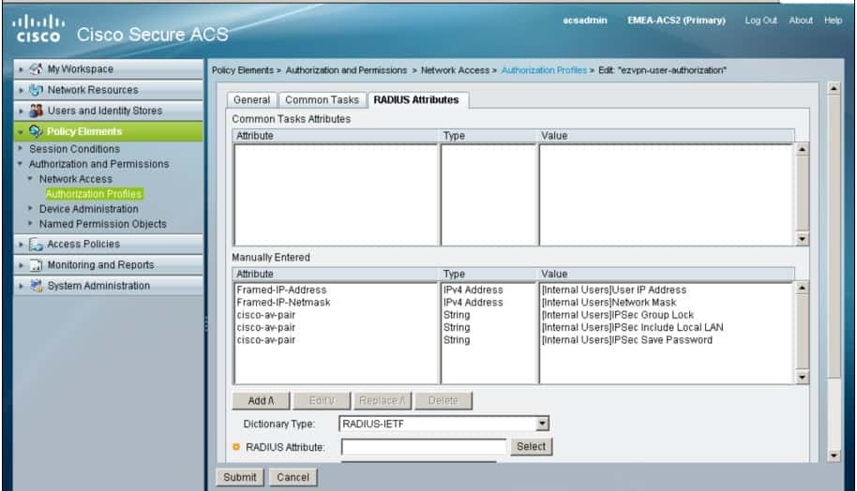Image resolution: width=857 pixels, height=491 pixels.
Task: Expand Device Administration tree arrow
Action: pos(30,208)
